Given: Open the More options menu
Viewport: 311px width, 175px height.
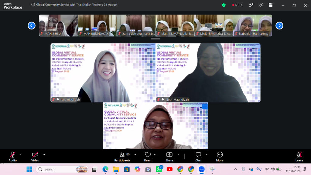Looking at the screenshot, I should point(220,157).
